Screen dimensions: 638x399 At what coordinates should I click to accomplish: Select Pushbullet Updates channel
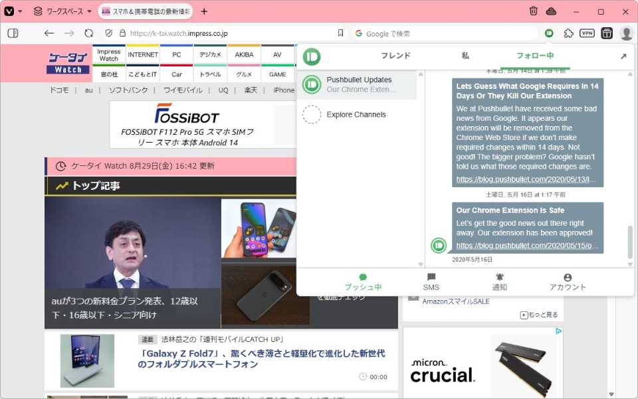pos(357,84)
